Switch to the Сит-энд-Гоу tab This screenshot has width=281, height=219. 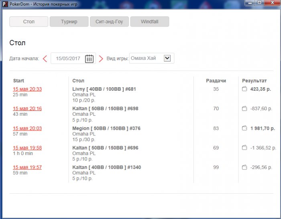[109, 22]
